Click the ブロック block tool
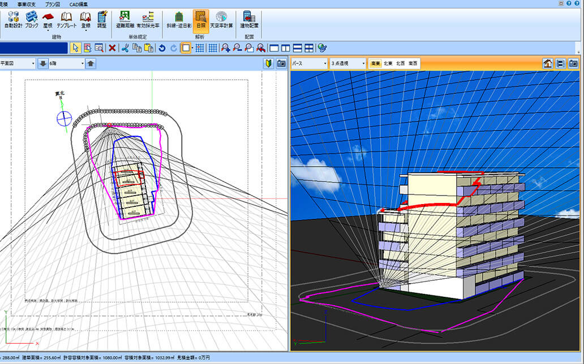Screen dimensions: 584x364 [x=32, y=19]
